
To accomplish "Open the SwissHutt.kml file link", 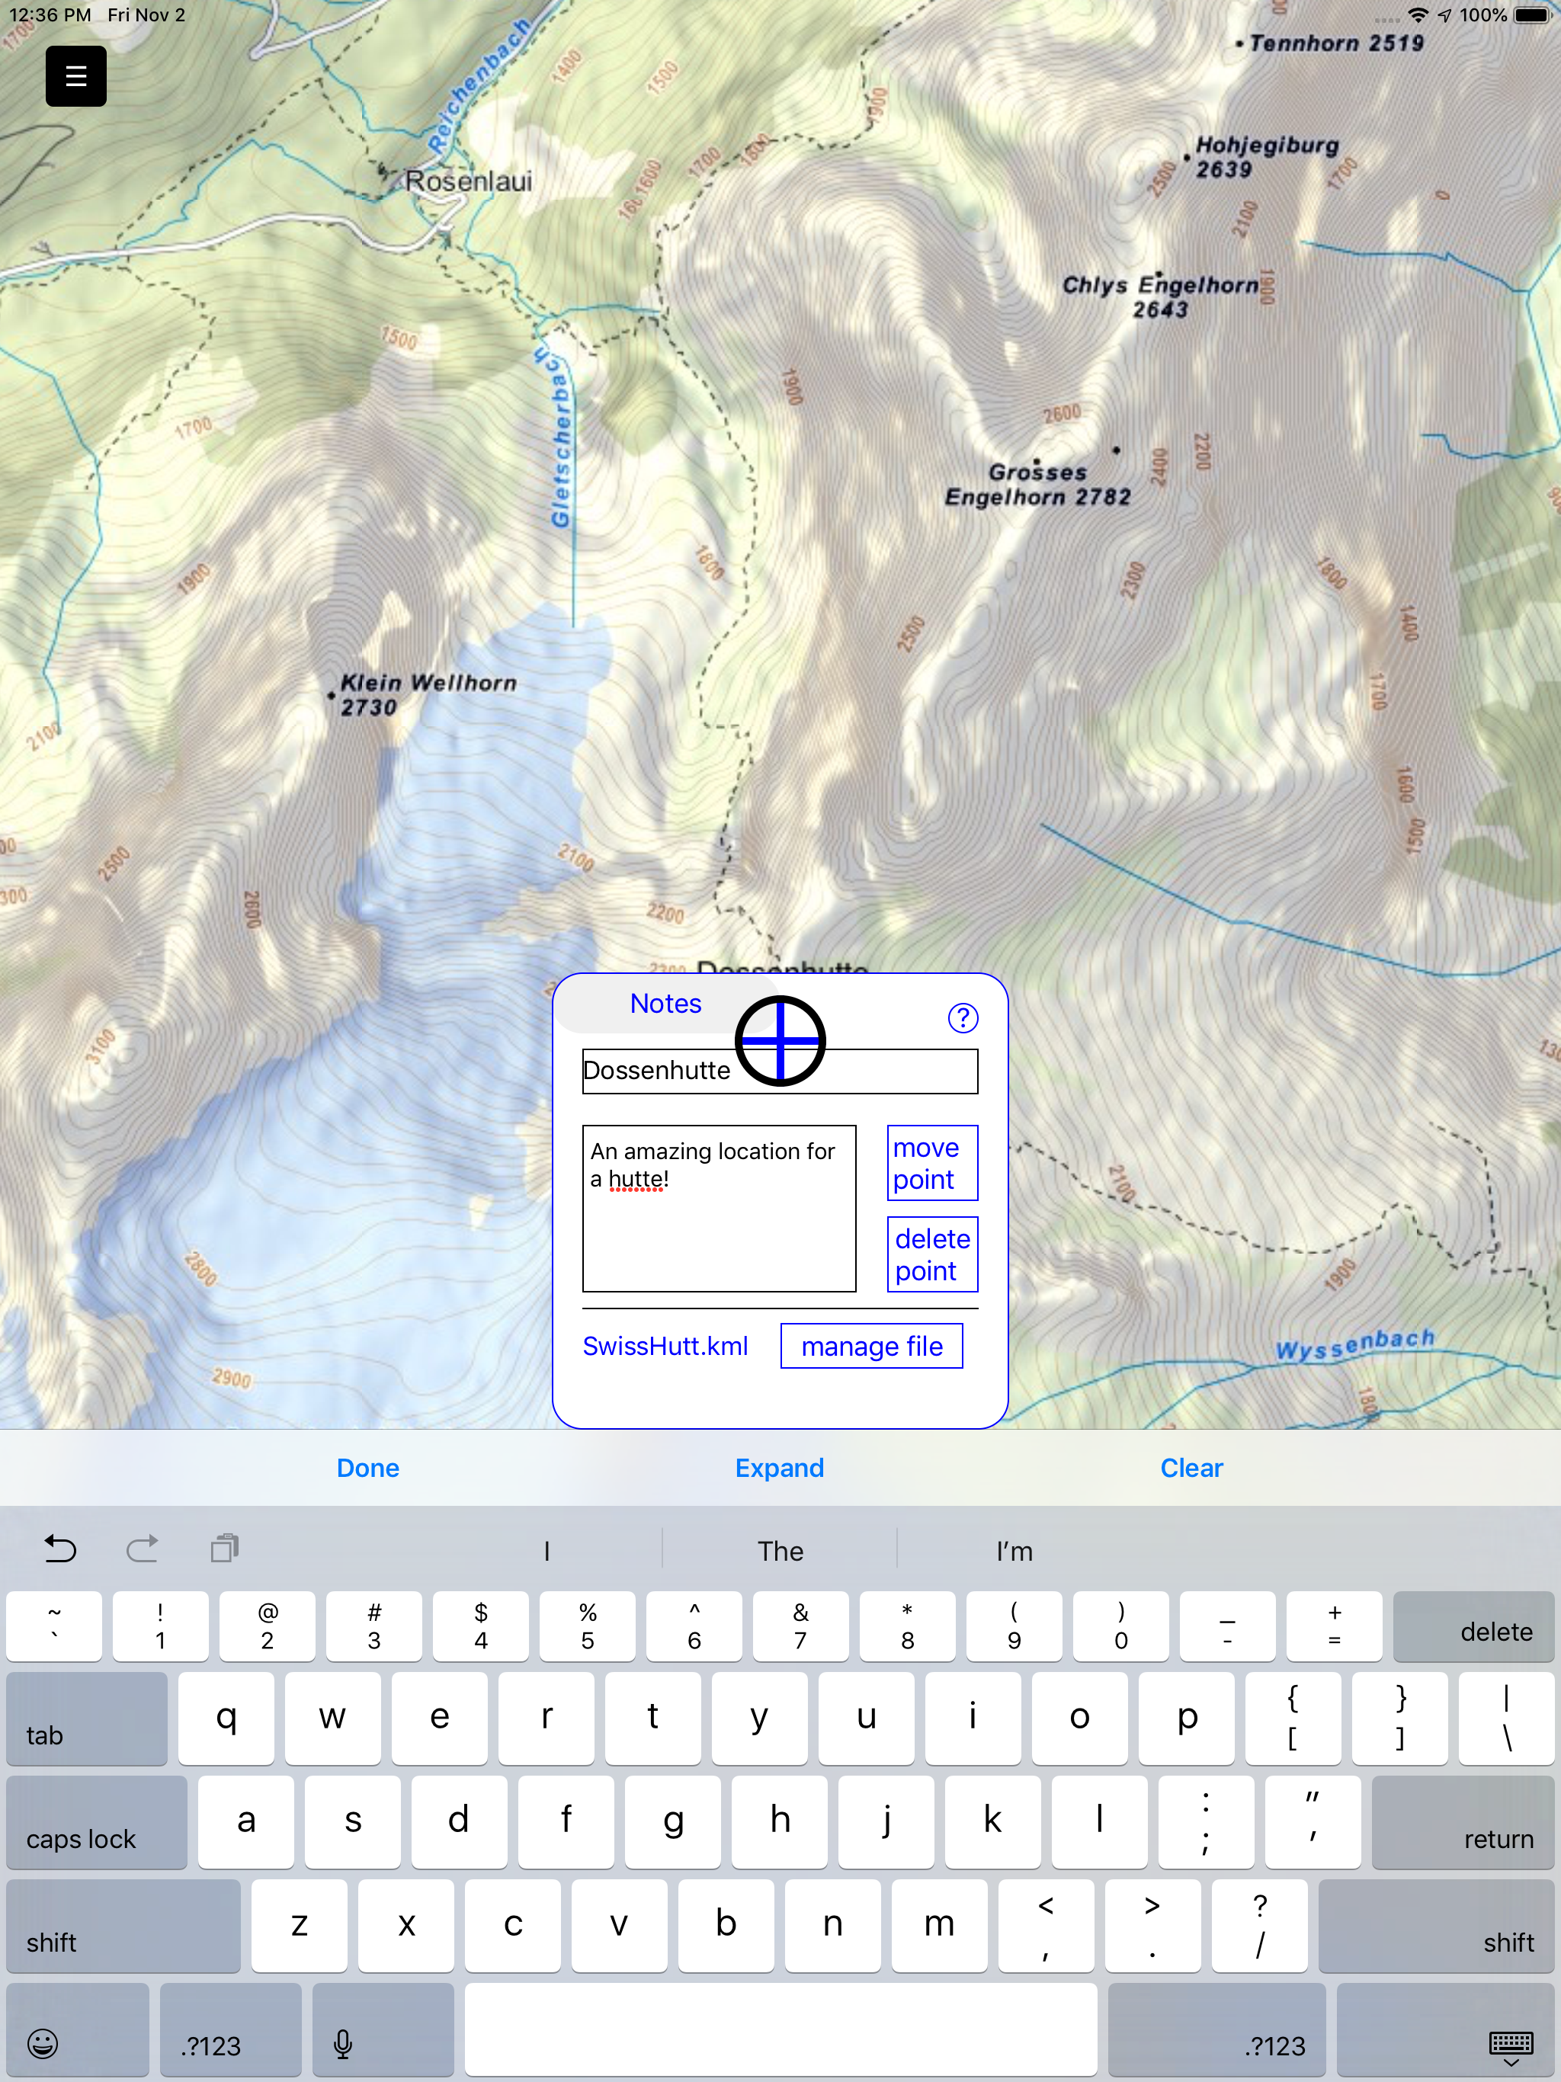I will [665, 1346].
